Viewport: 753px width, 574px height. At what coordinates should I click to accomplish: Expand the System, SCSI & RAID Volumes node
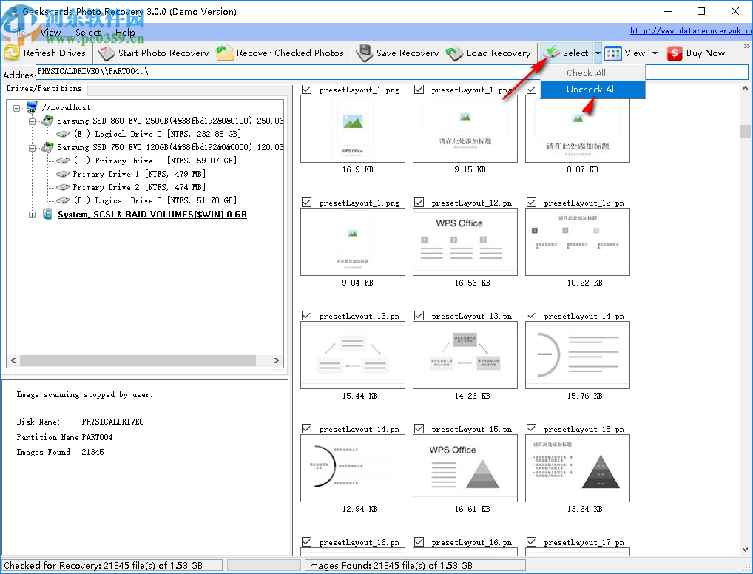point(32,215)
